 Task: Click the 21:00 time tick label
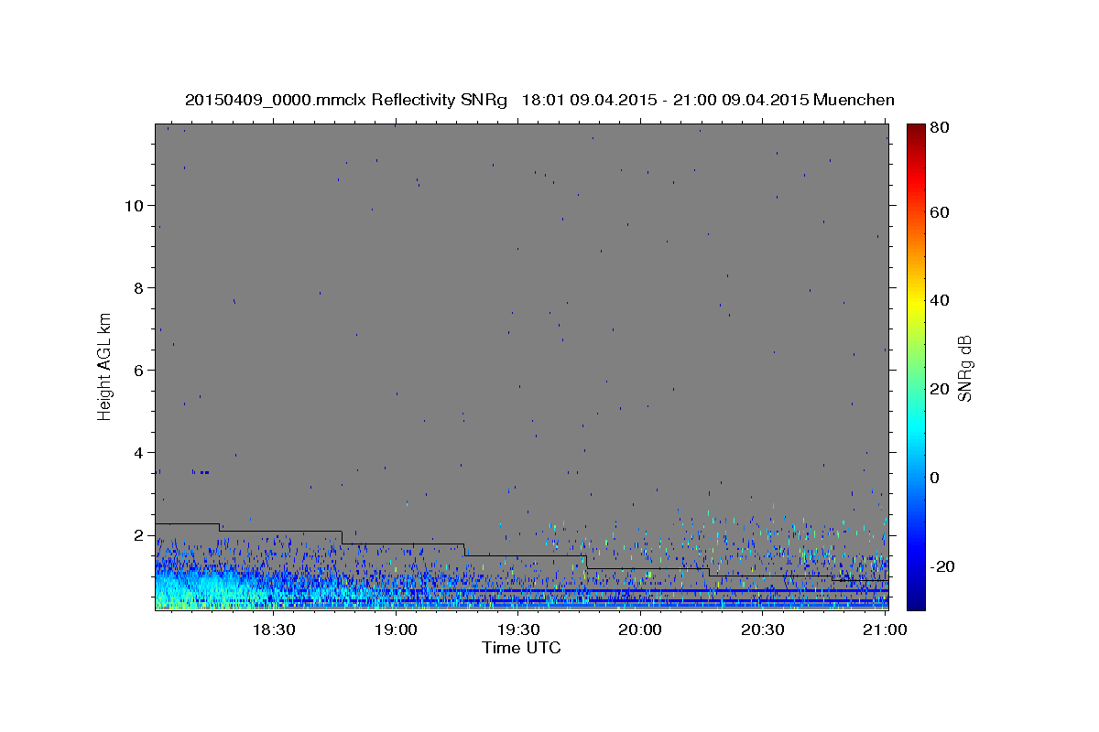(886, 630)
